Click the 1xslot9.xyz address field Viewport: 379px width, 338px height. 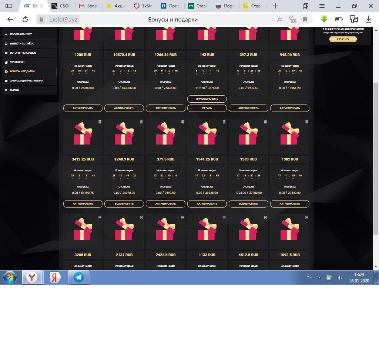pos(63,19)
